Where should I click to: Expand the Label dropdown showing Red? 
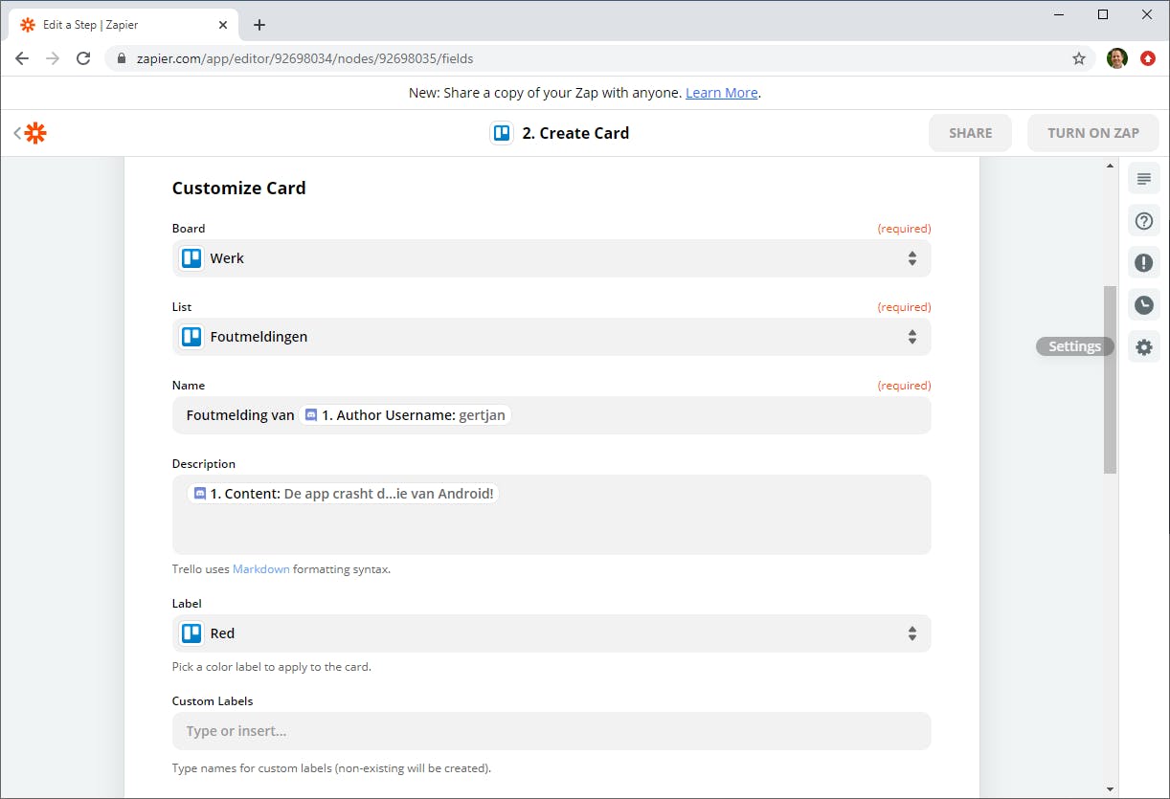pos(551,633)
